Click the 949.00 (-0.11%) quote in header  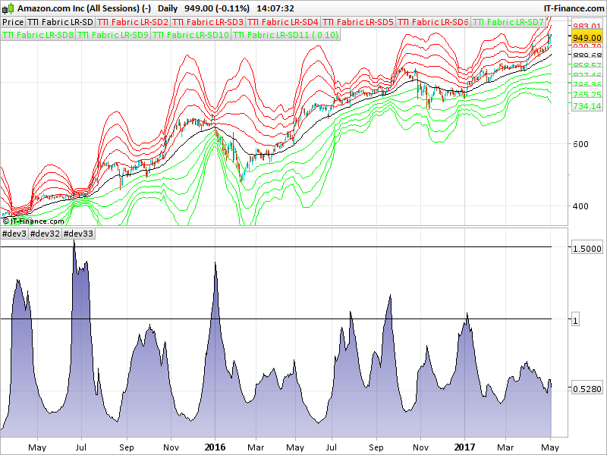[217, 8]
